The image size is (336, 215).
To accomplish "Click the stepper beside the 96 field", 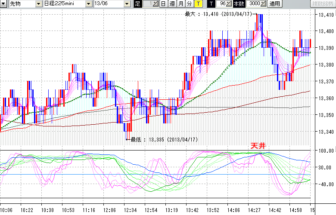I will [229, 4].
